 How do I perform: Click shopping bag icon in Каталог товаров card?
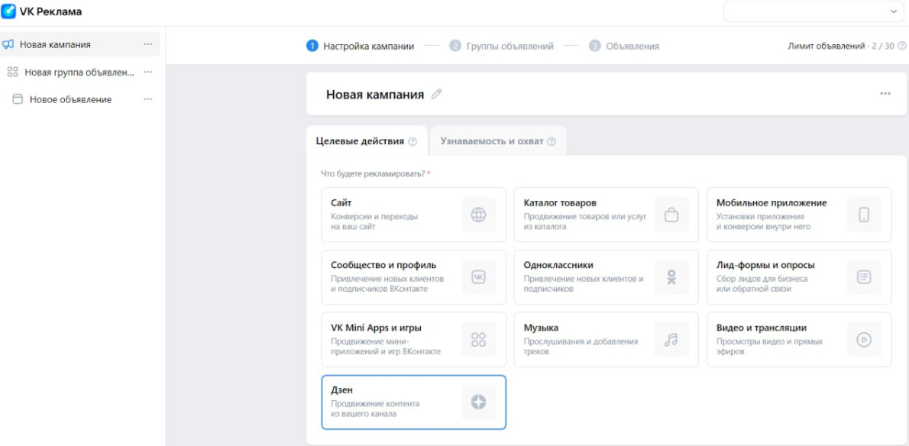671,215
